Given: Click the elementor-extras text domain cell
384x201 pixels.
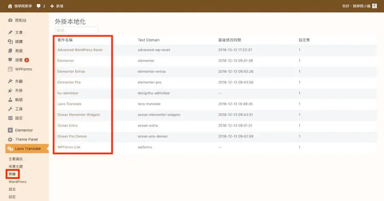Looking at the screenshot, I should coord(151,72).
